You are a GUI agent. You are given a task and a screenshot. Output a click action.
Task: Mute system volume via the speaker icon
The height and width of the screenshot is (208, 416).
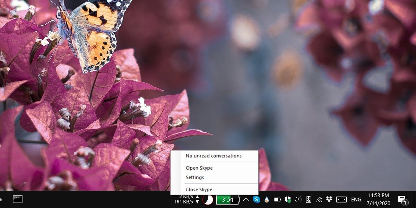coord(297,199)
